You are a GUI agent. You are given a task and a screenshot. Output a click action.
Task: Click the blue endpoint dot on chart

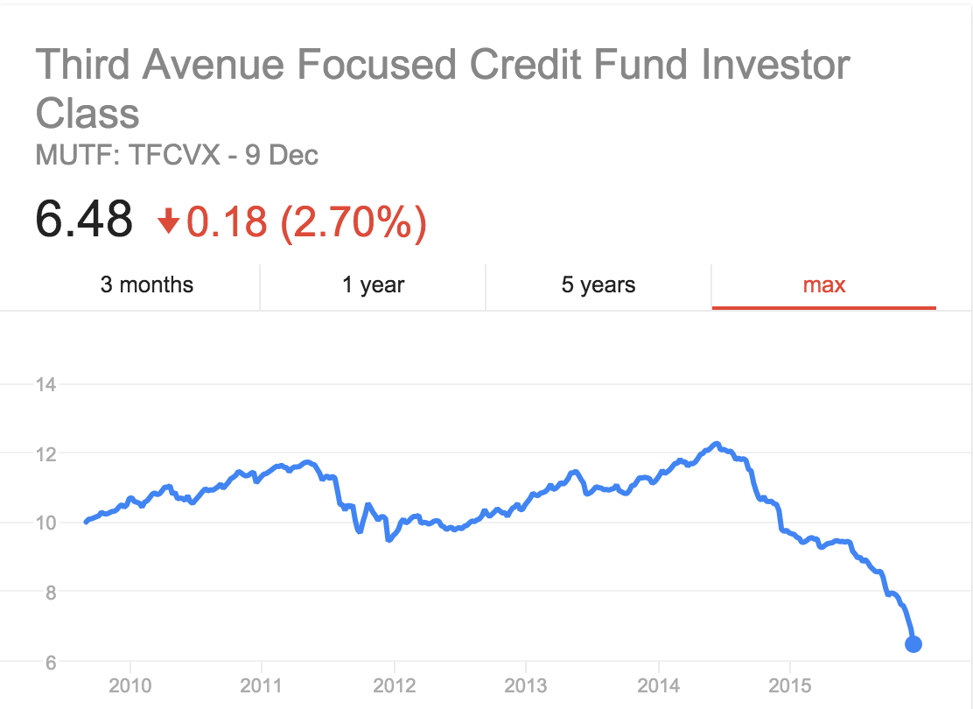[913, 644]
